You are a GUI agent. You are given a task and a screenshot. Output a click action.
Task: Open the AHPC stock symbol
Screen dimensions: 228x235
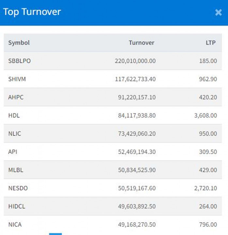[x=16, y=97]
